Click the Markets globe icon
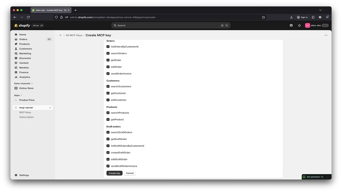 [16, 68]
